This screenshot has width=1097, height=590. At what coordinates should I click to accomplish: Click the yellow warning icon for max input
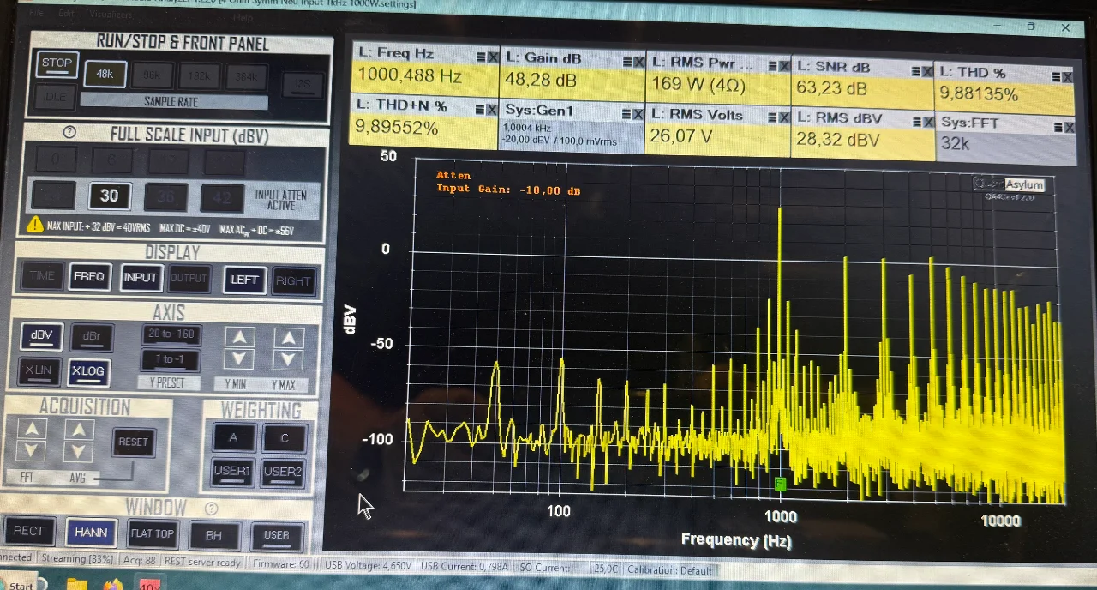[x=34, y=225]
